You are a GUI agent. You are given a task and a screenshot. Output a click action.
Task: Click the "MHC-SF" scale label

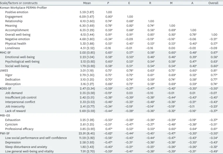(5, 53)
